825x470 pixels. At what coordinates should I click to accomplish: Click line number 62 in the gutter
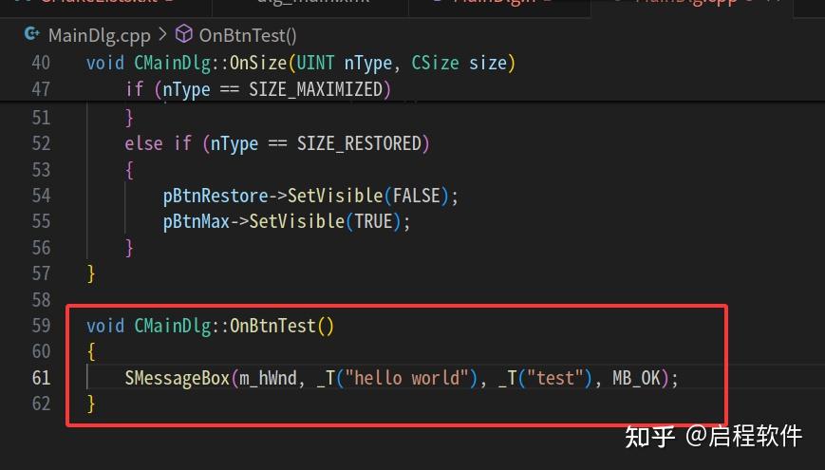[x=41, y=404]
